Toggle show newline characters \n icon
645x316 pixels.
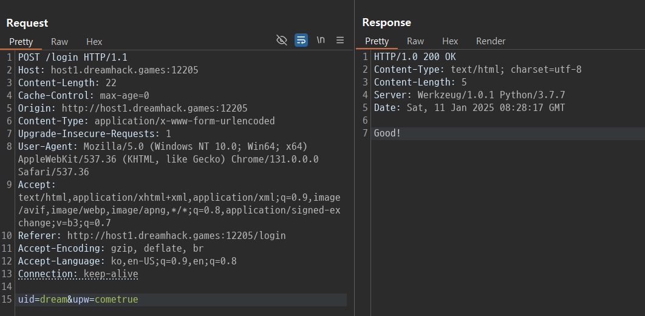pyautogui.click(x=321, y=40)
